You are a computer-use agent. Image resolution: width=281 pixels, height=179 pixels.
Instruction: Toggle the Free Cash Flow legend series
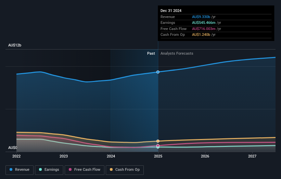pos(85,170)
